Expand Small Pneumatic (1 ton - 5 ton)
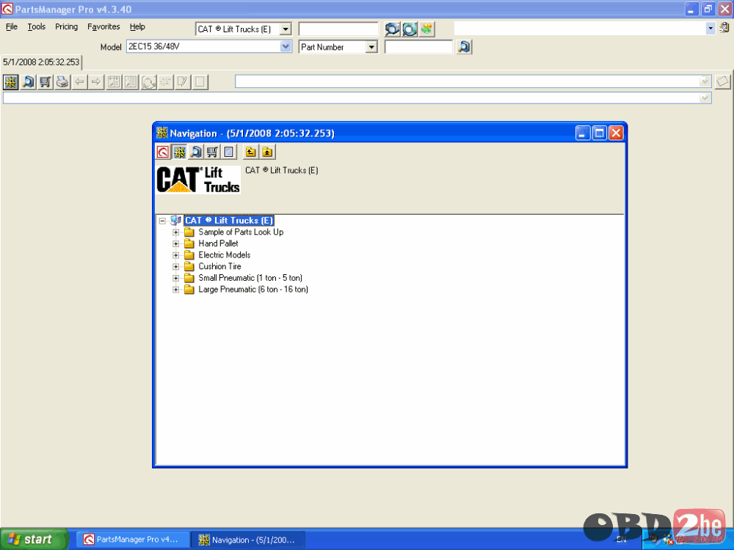 175,278
